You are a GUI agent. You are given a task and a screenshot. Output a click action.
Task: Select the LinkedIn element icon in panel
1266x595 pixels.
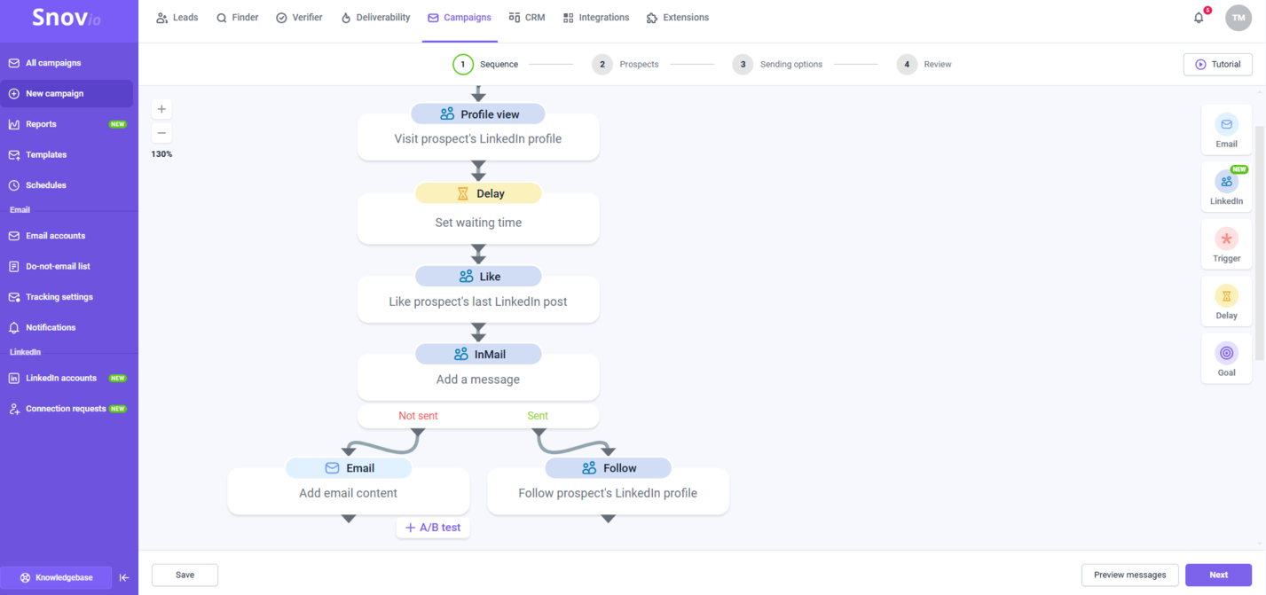1226,182
